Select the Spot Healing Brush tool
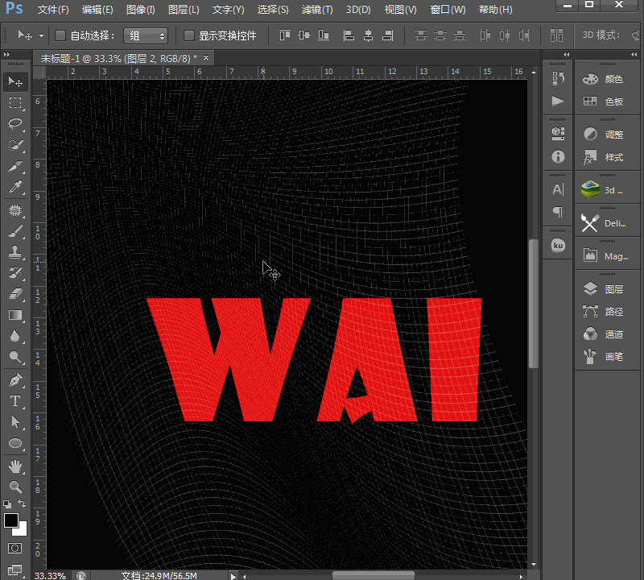 (x=15, y=210)
